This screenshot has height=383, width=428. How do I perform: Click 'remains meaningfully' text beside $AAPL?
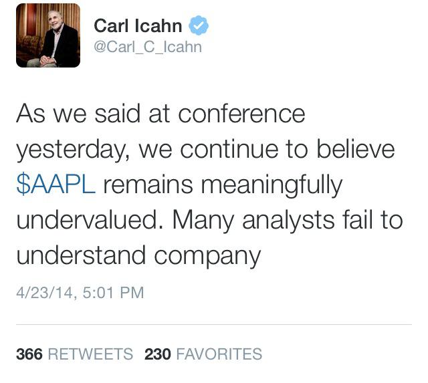click(223, 186)
